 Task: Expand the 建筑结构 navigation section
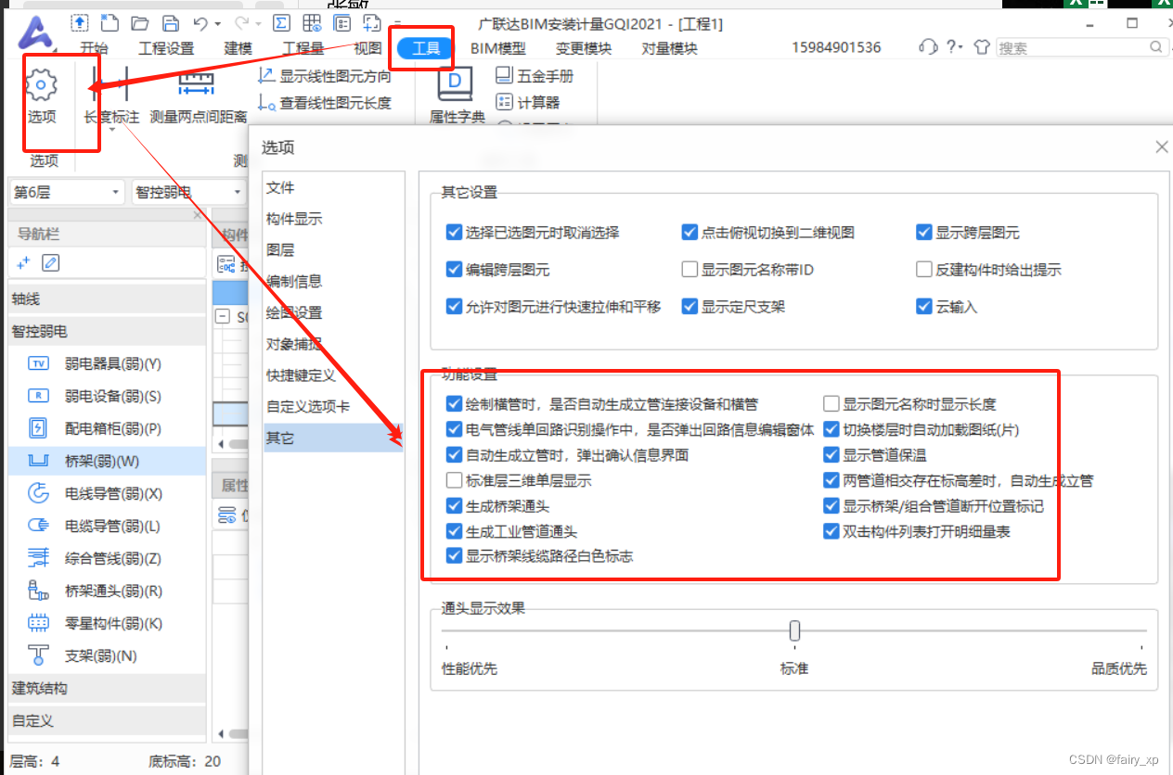(x=107, y=689)
